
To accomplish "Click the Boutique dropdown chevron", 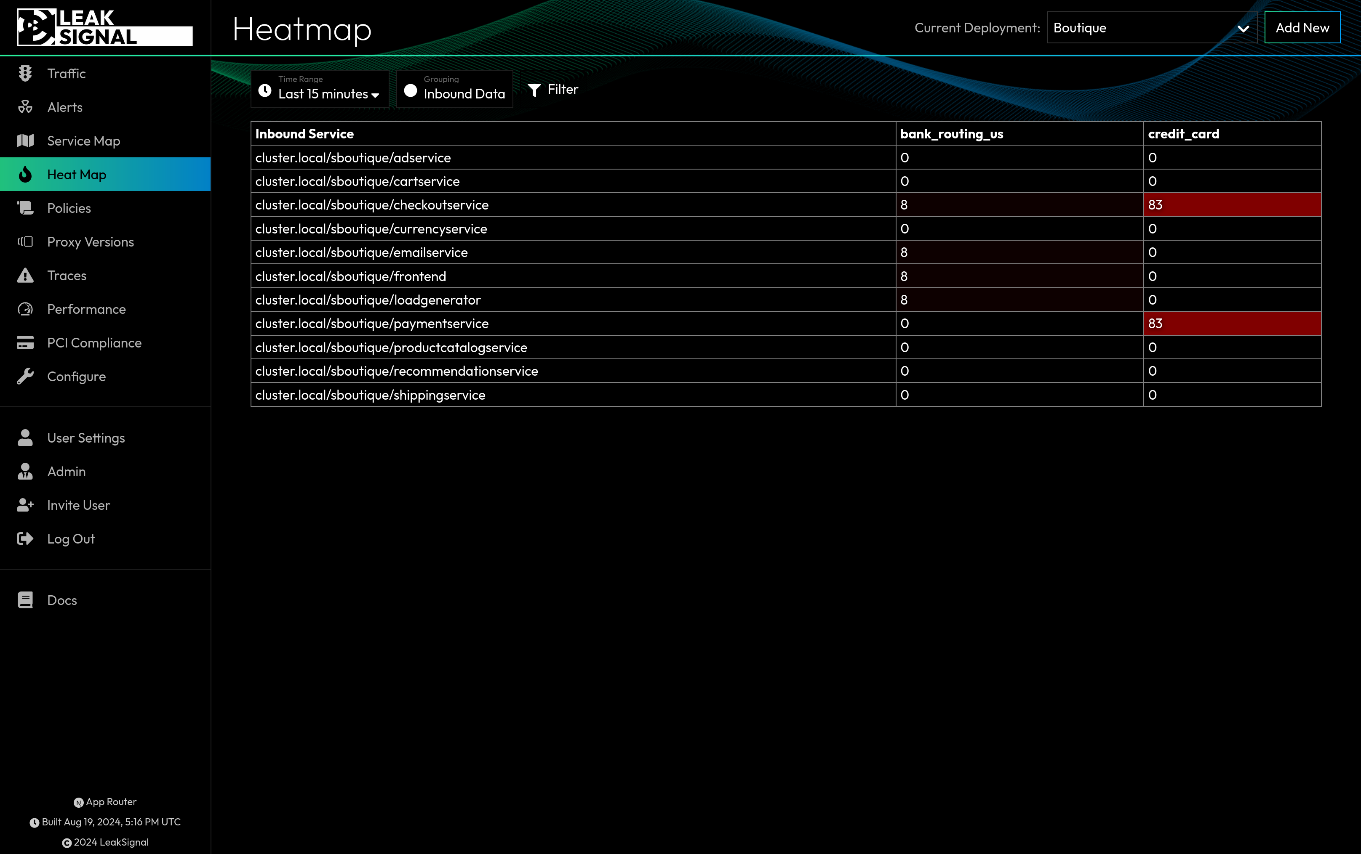I will pyautogui.click(x=1243, y=28).
